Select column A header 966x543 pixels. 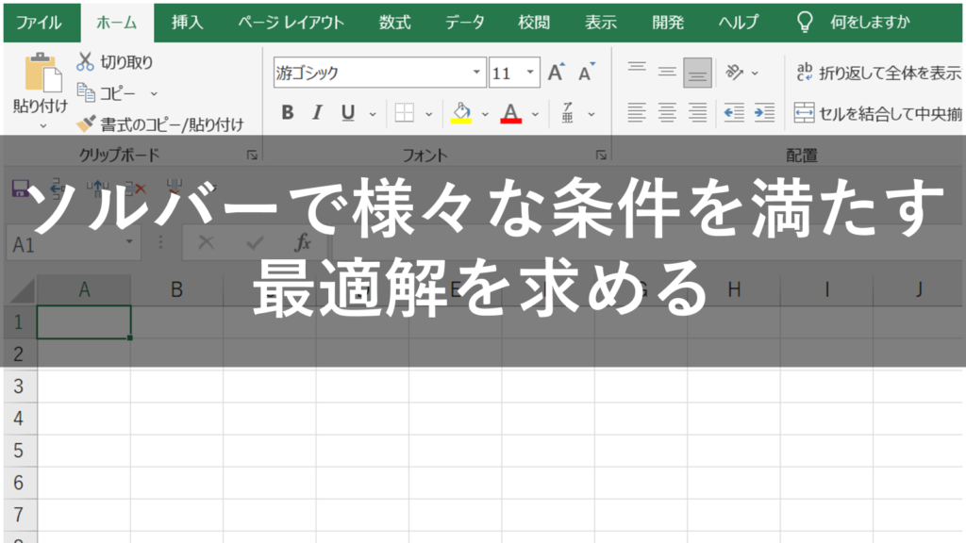click(84, 289)
